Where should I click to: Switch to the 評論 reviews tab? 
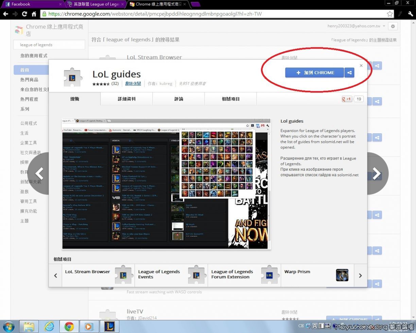(x=178, y=99)
